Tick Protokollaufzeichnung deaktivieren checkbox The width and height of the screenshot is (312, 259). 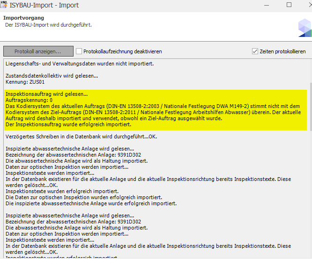79,51
